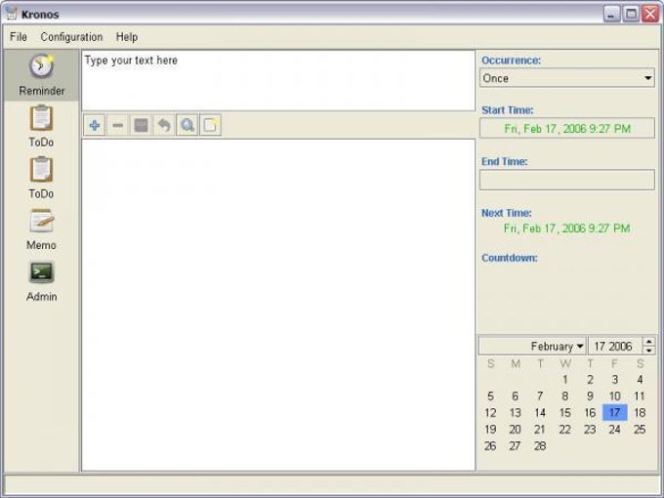Viewport: 664px width, 498px height.
Task: Maximize the Kronos window
Action: (x=631, y=14)
